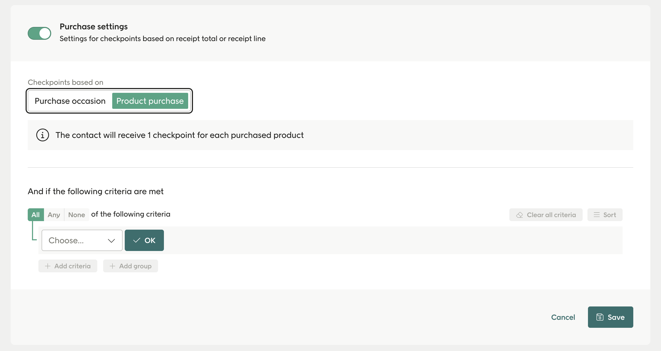Viewport: 661px width, 351px height.
Task: Click the plus icon on Add group
Action: point(112,266)
